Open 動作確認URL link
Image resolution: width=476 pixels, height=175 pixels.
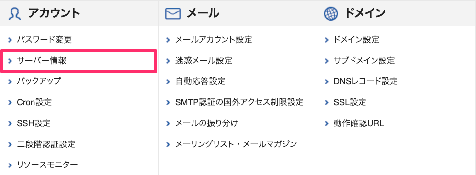point(359,123)
